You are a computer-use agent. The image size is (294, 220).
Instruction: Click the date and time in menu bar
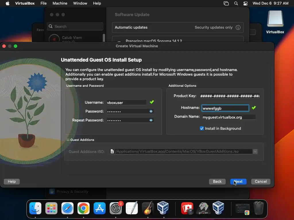pos(270,3)
